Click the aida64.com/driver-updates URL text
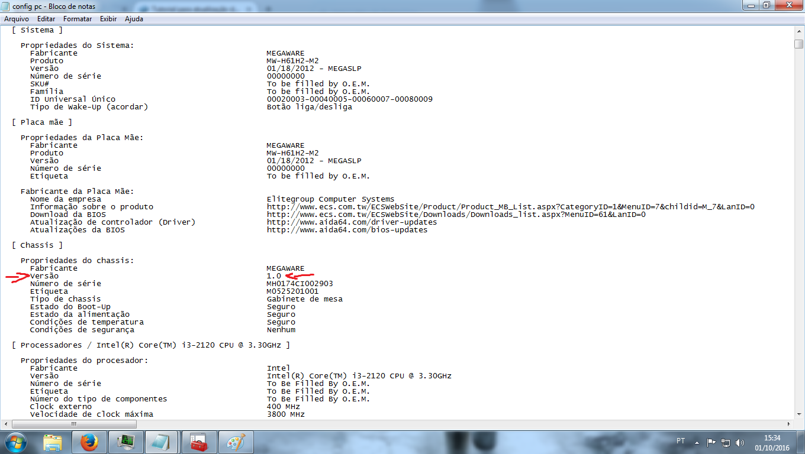The width and height of the screenshot is (805, 454). tap(352, 222)
